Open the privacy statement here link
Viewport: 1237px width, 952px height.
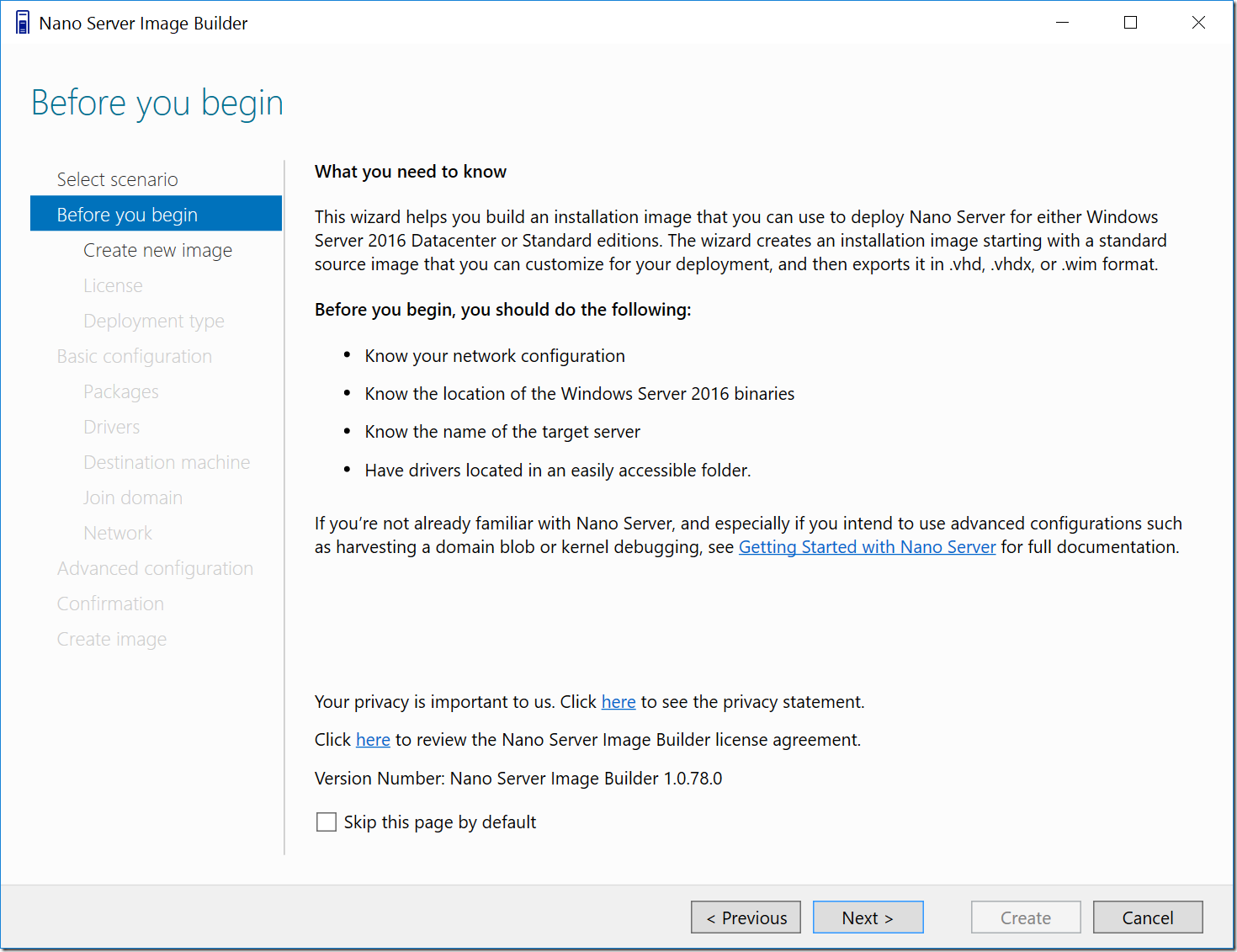[618, 702]
